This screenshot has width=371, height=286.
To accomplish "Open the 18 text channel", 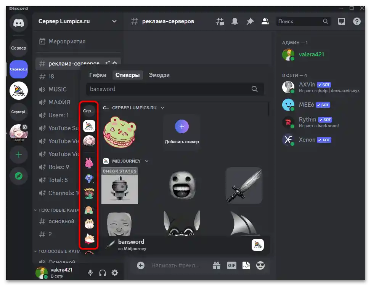I will pyautogui.click(x=58, y=77).
